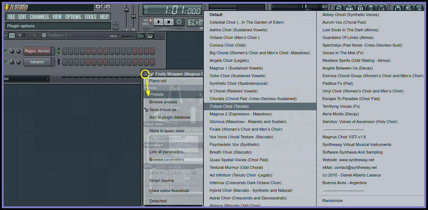Open the keyboard editor icon in step sequencer
The width and height of the screenshot is (428, 210).
[x=150, y=36]
